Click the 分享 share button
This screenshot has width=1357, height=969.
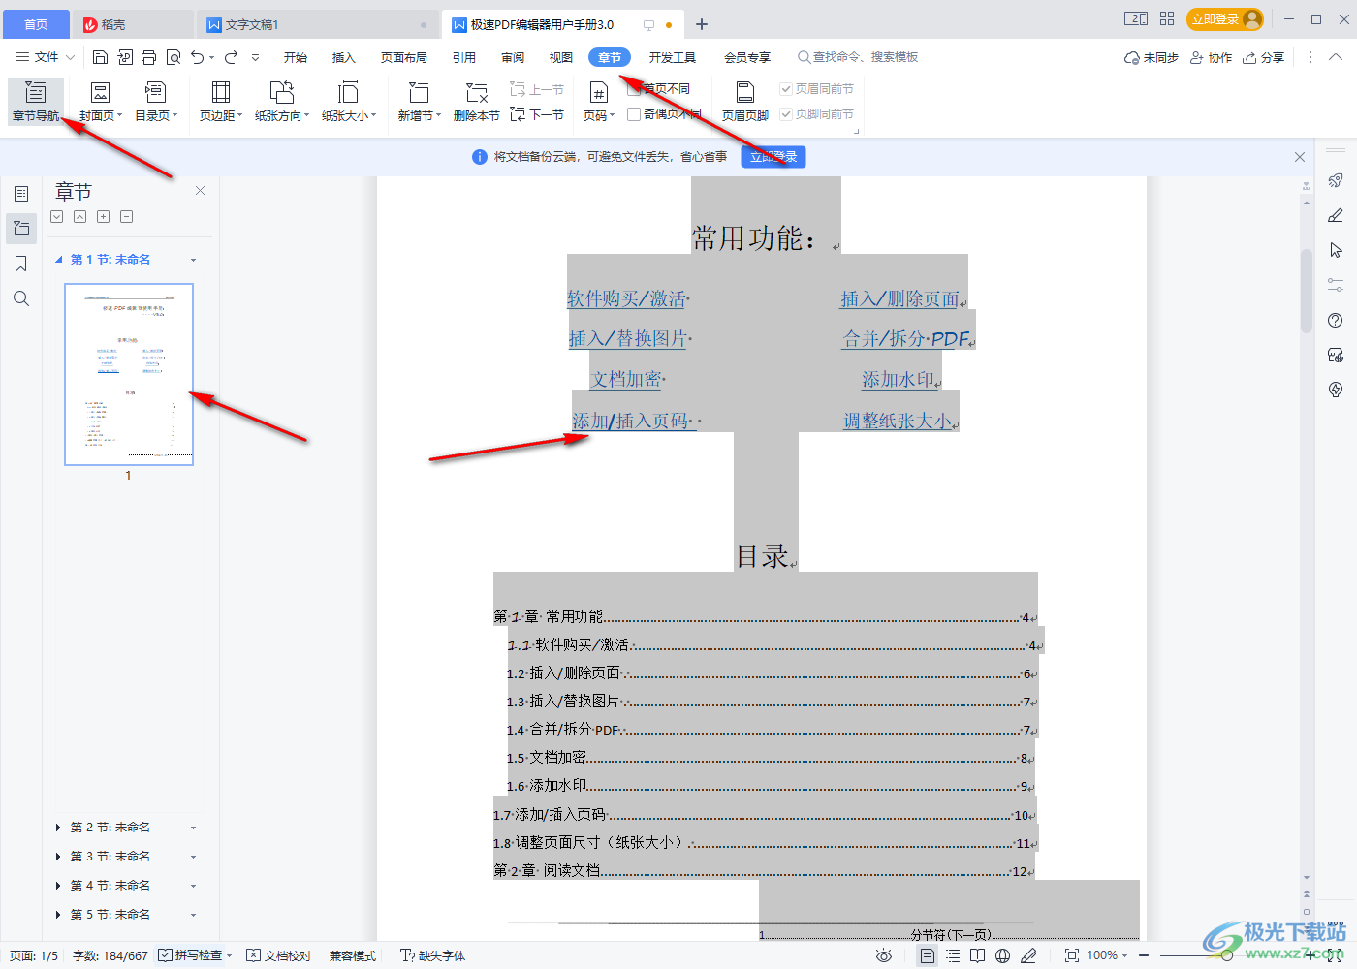(1264, 57)
